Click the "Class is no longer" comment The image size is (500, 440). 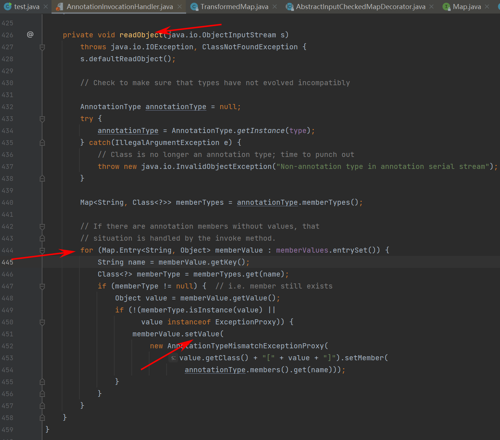point(226,154)
